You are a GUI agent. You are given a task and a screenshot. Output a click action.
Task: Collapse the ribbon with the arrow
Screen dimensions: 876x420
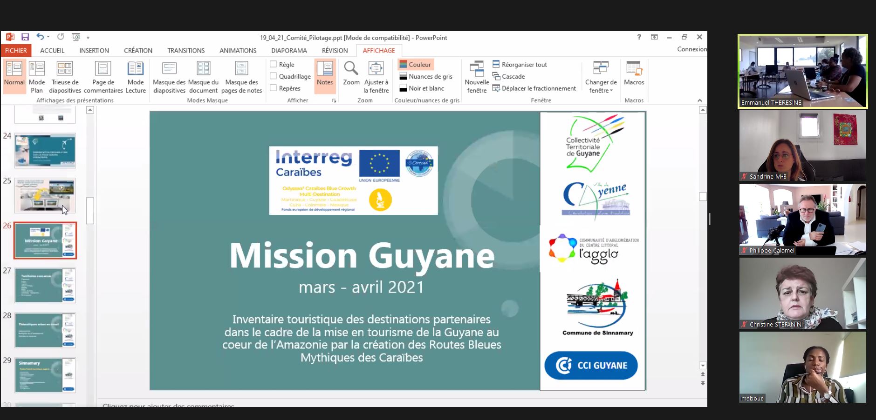point(699,100)
